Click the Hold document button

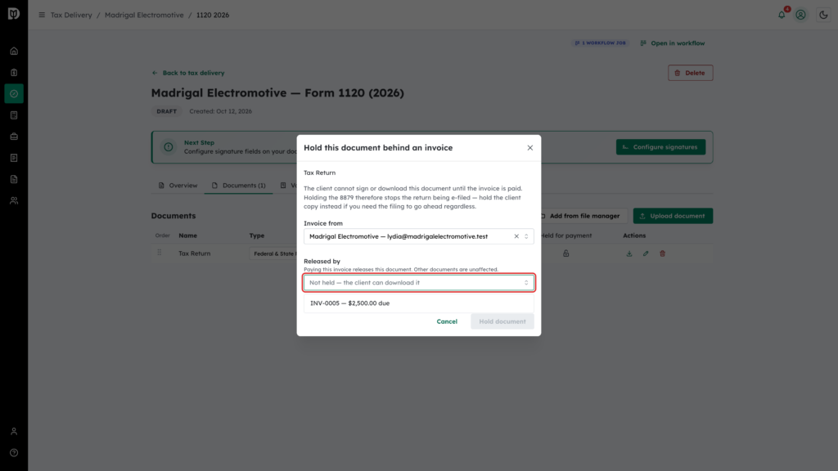point(502,321)
